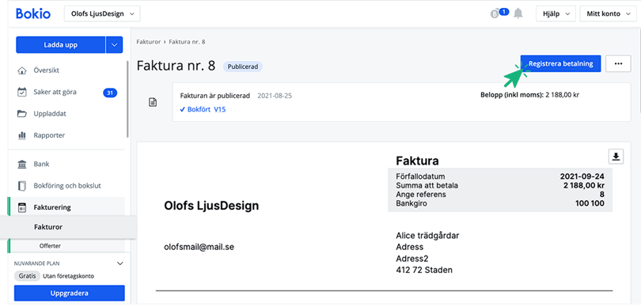Click the Fakturering icon in sidebar

(21, 207)
